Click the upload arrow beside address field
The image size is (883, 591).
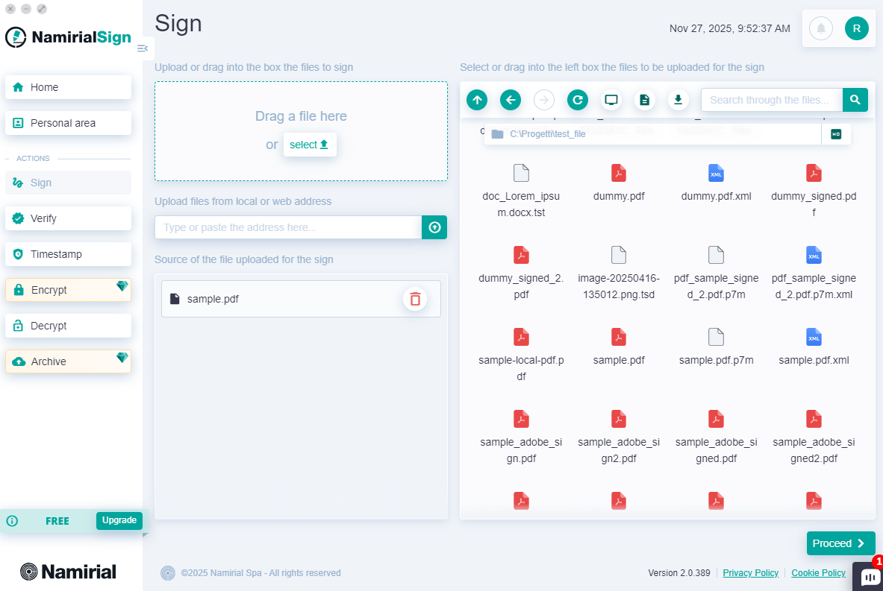coord(434,227)
